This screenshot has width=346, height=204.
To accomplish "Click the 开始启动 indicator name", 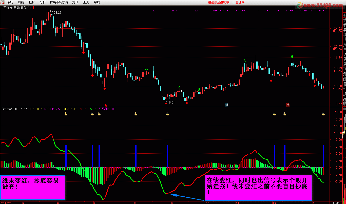I will point(6,109).
